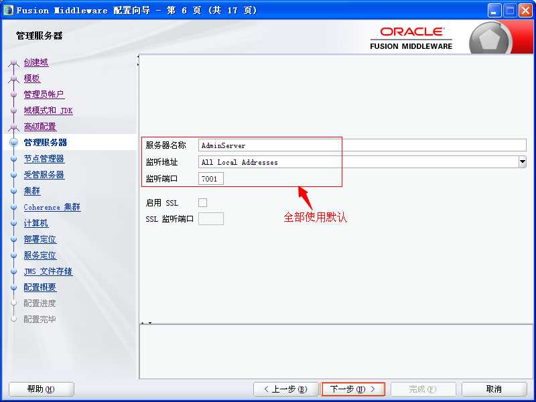Click the 节点管理器 step bullet icon
536x402 pixels.
pos(14,159)
